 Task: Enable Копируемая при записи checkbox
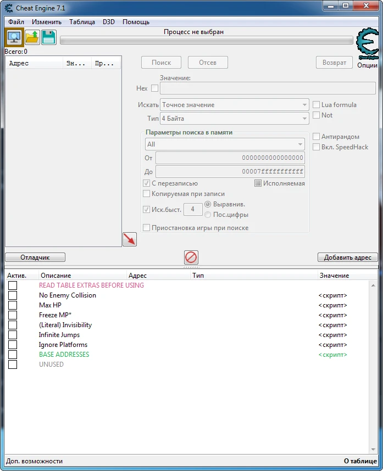point(146,194)
